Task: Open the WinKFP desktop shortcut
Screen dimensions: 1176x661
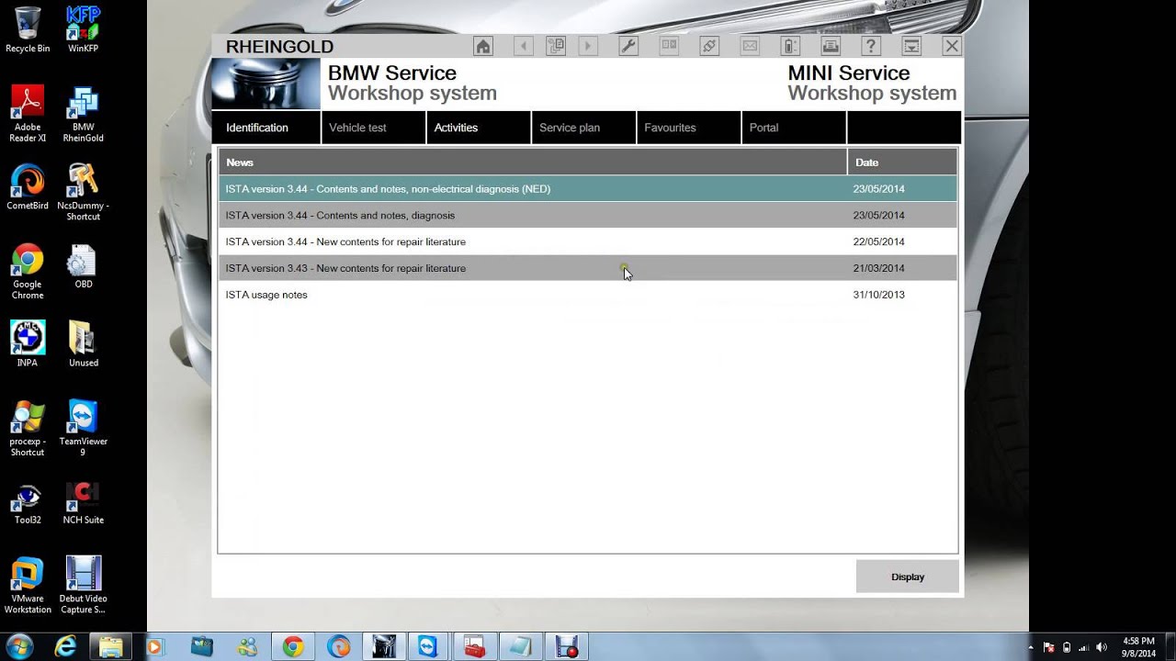Action: pyautogui.click(x=83, y=29)
